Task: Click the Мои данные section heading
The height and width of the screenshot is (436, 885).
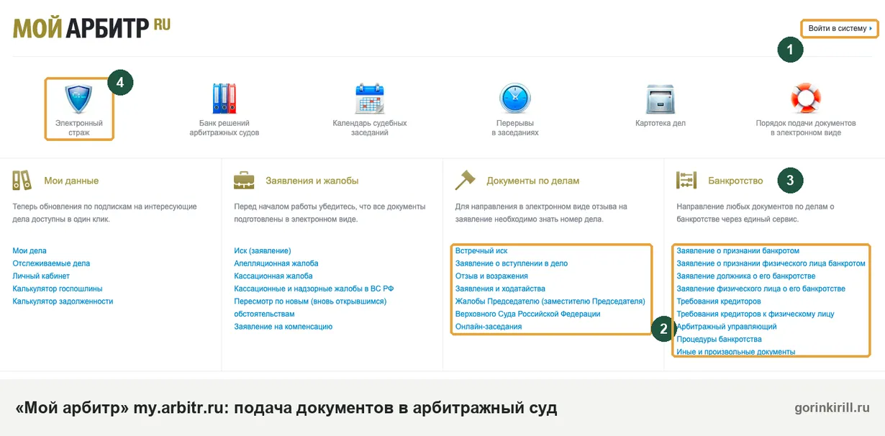Action: 71,181
